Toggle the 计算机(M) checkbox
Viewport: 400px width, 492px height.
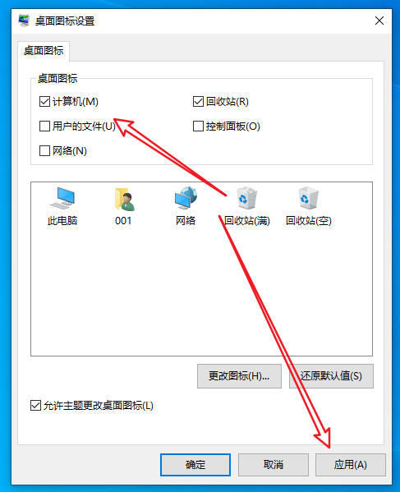click(44, 102)
